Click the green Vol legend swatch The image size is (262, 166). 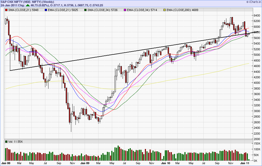(x=6, y=142)
